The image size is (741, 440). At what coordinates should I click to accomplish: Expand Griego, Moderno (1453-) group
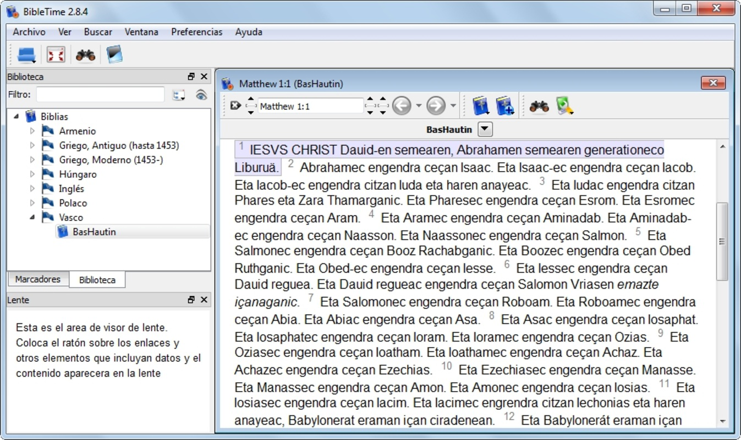pos(32,159)
